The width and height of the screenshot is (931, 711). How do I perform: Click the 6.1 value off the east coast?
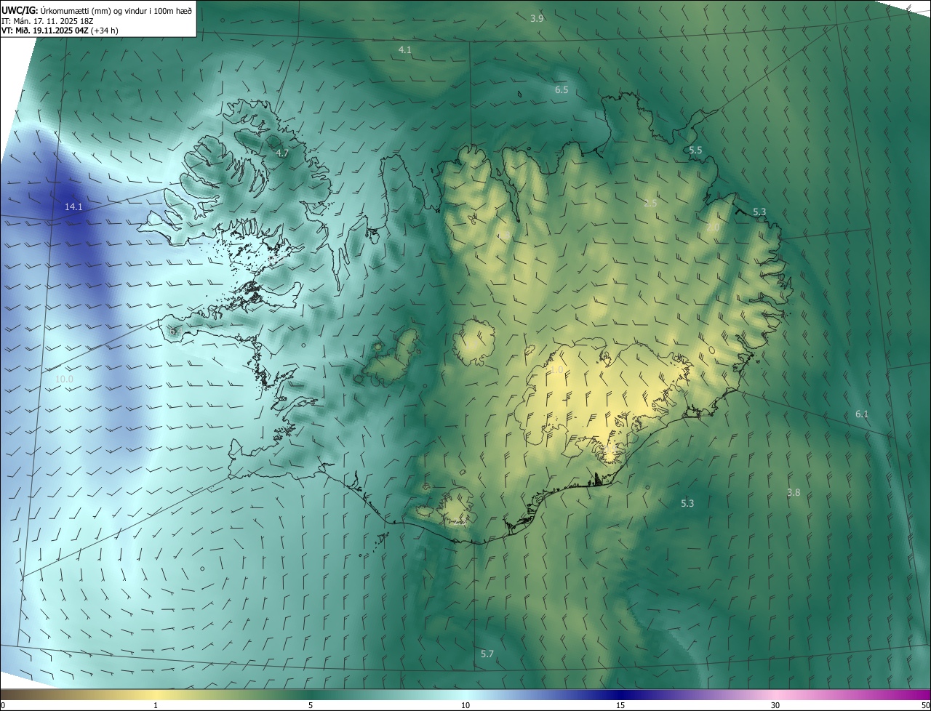(x=862, y=414)
